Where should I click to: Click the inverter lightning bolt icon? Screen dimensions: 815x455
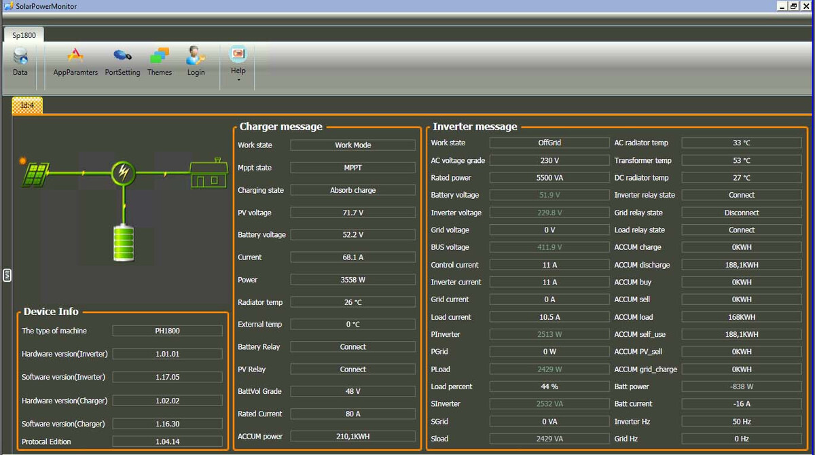tap(123, 172)
